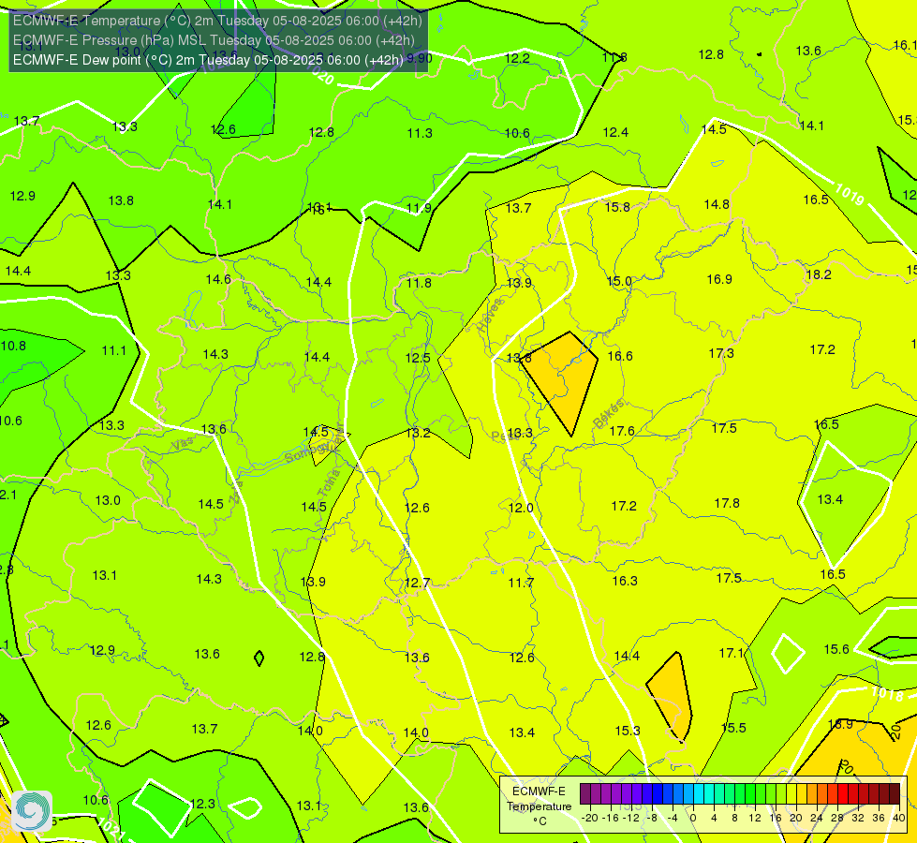The height and width of the screenshot is (843, 917).
Task: Click the 16.9 temperature value
Action: point(719,279)
